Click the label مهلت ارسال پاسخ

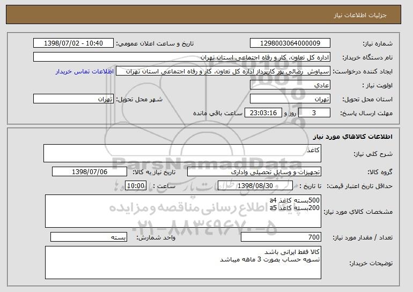366,114
